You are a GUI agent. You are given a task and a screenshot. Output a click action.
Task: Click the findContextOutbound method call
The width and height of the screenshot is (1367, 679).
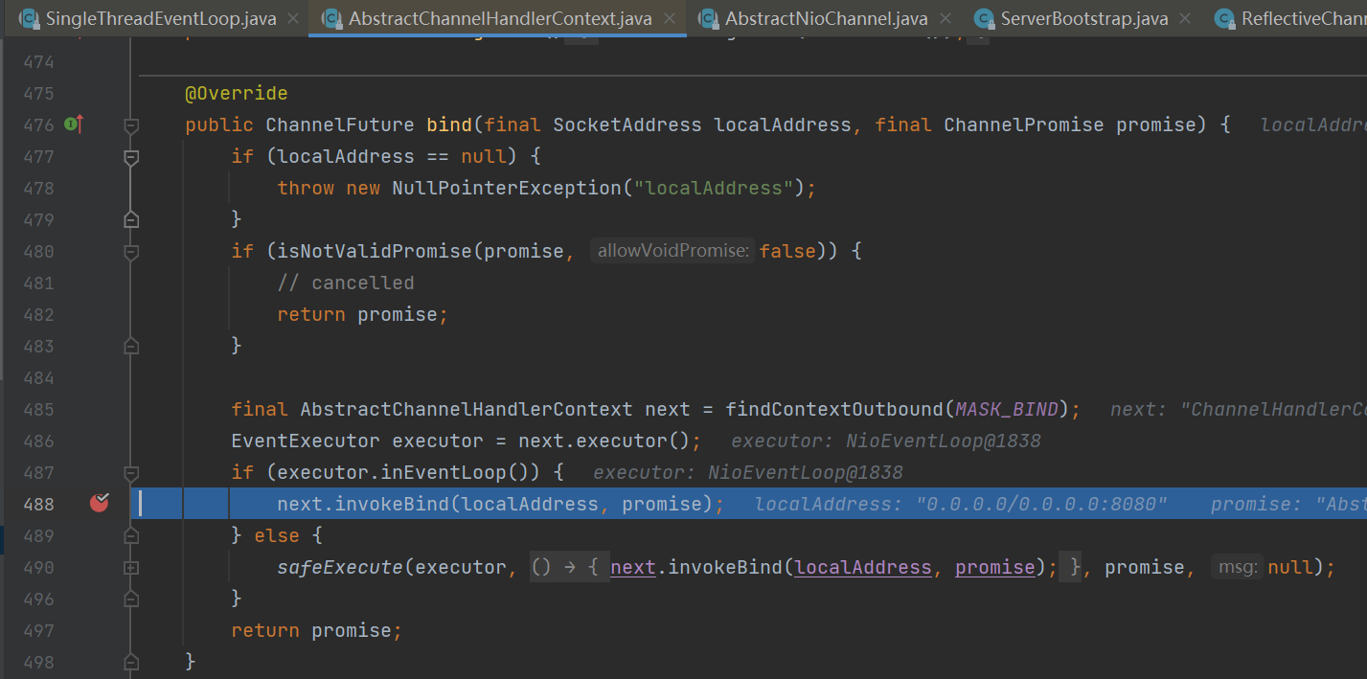pos(834,409)
